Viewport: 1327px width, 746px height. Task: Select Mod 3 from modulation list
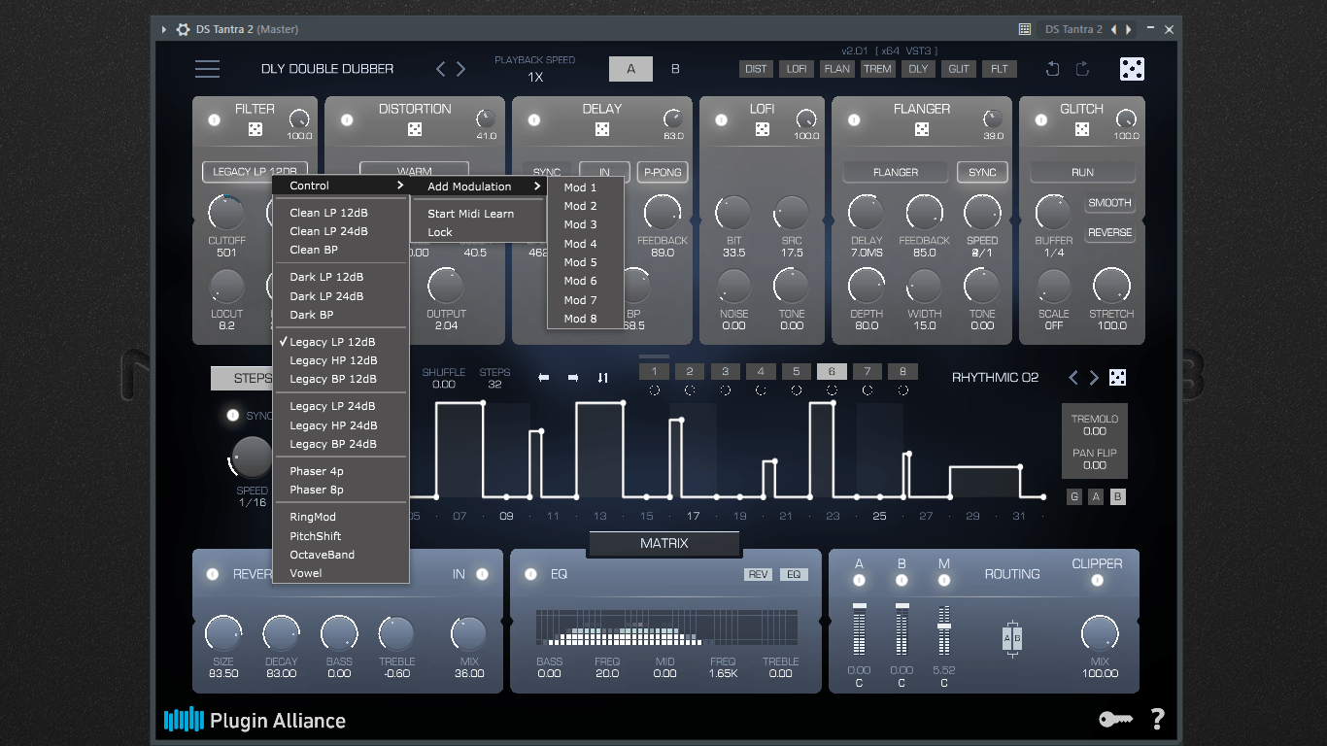(581, 224)
